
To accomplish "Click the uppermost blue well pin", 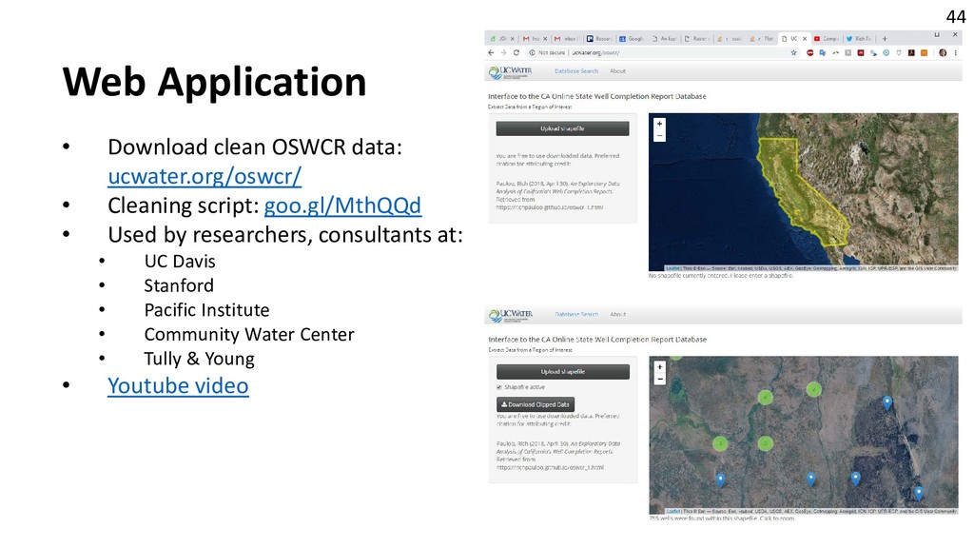I will pos(887,402).
